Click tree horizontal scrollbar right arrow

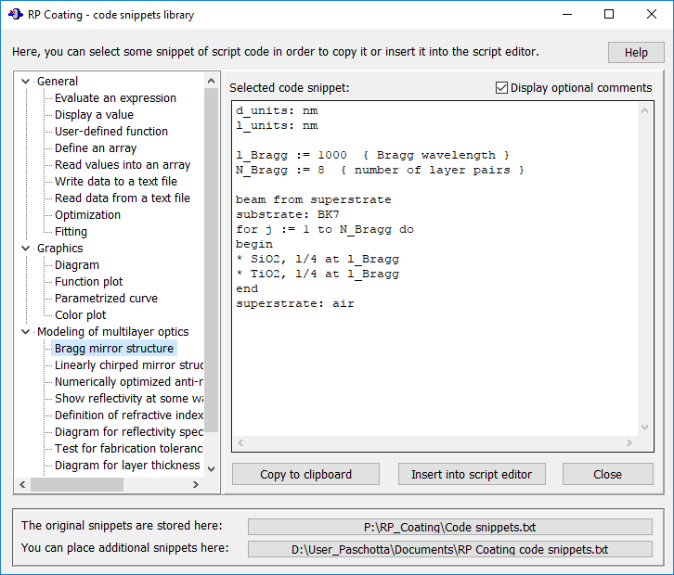tap(196, 484)
